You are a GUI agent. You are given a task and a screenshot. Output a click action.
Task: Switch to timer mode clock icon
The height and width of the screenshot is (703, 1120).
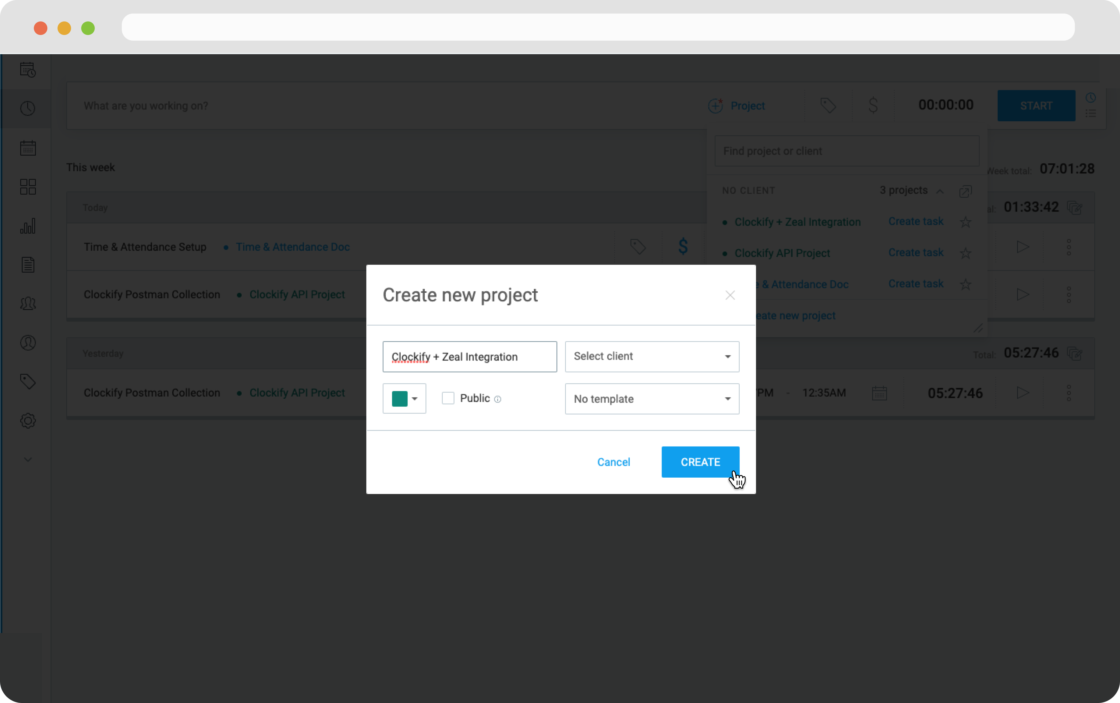coord(1091,98)
